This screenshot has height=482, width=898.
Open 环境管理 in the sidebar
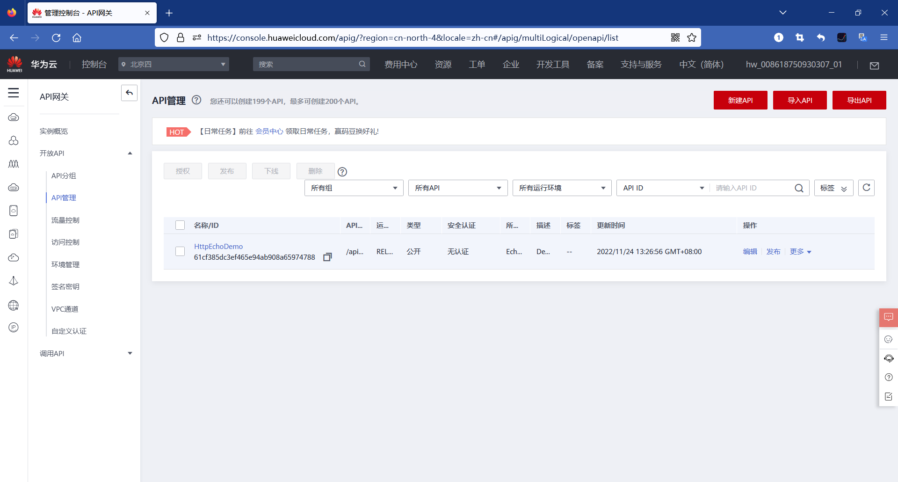[65, 265]
